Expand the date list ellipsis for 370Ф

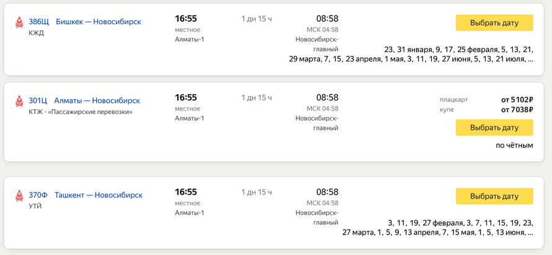coord(530,233)
